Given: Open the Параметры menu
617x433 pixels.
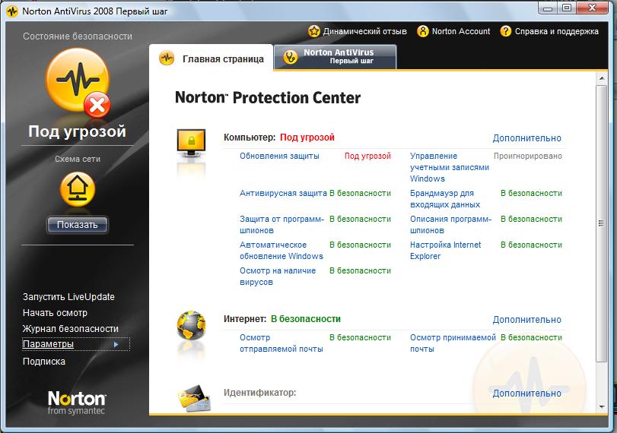Looking at the screenshot, I should pos(76,344).
